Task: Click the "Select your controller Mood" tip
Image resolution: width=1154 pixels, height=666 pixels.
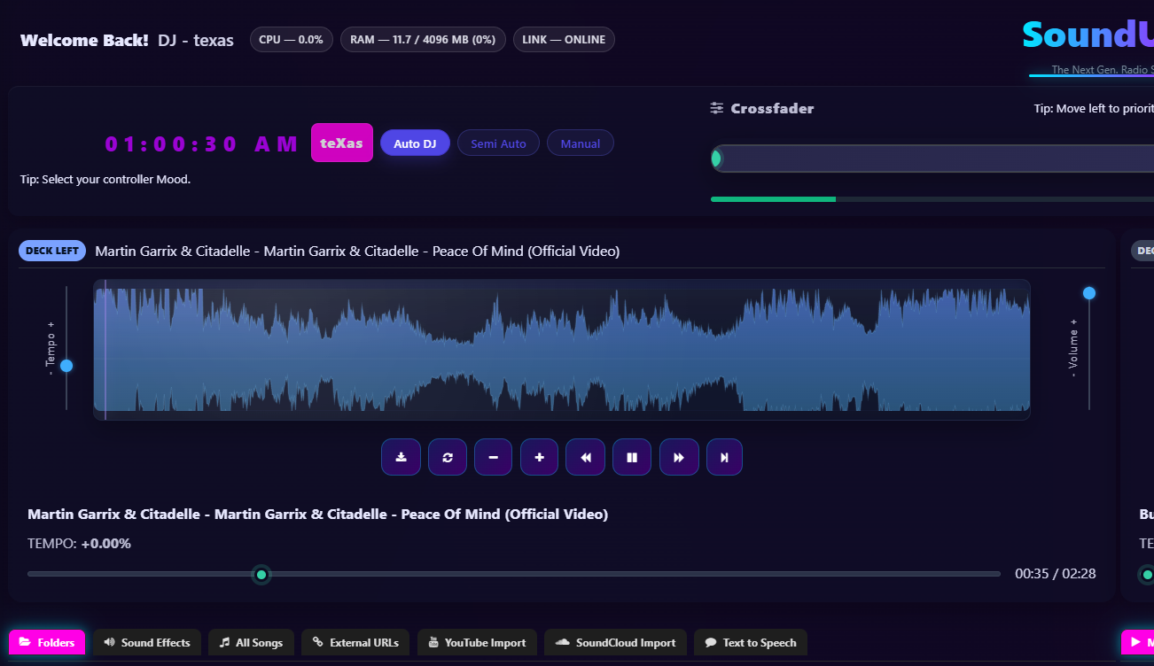Action: (105, 179)
